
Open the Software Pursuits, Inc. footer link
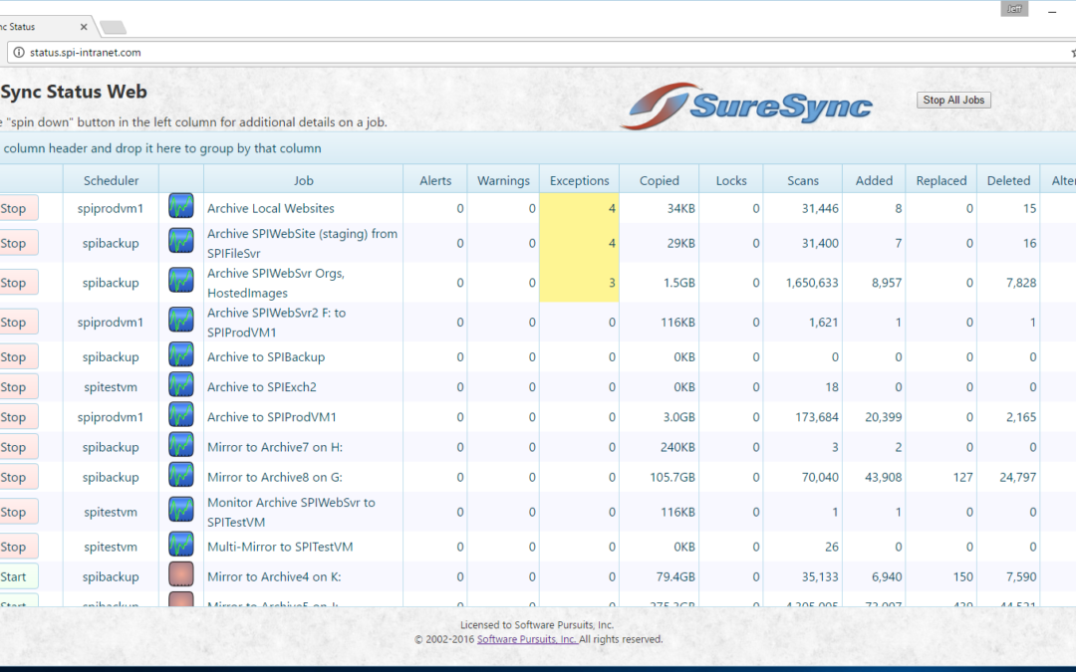pyautogui.click(x=526, y=639)
